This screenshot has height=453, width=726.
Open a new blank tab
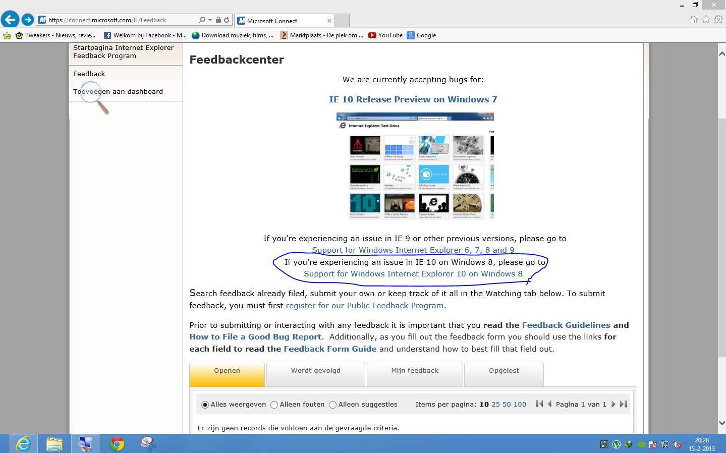(x=343, y=21)
